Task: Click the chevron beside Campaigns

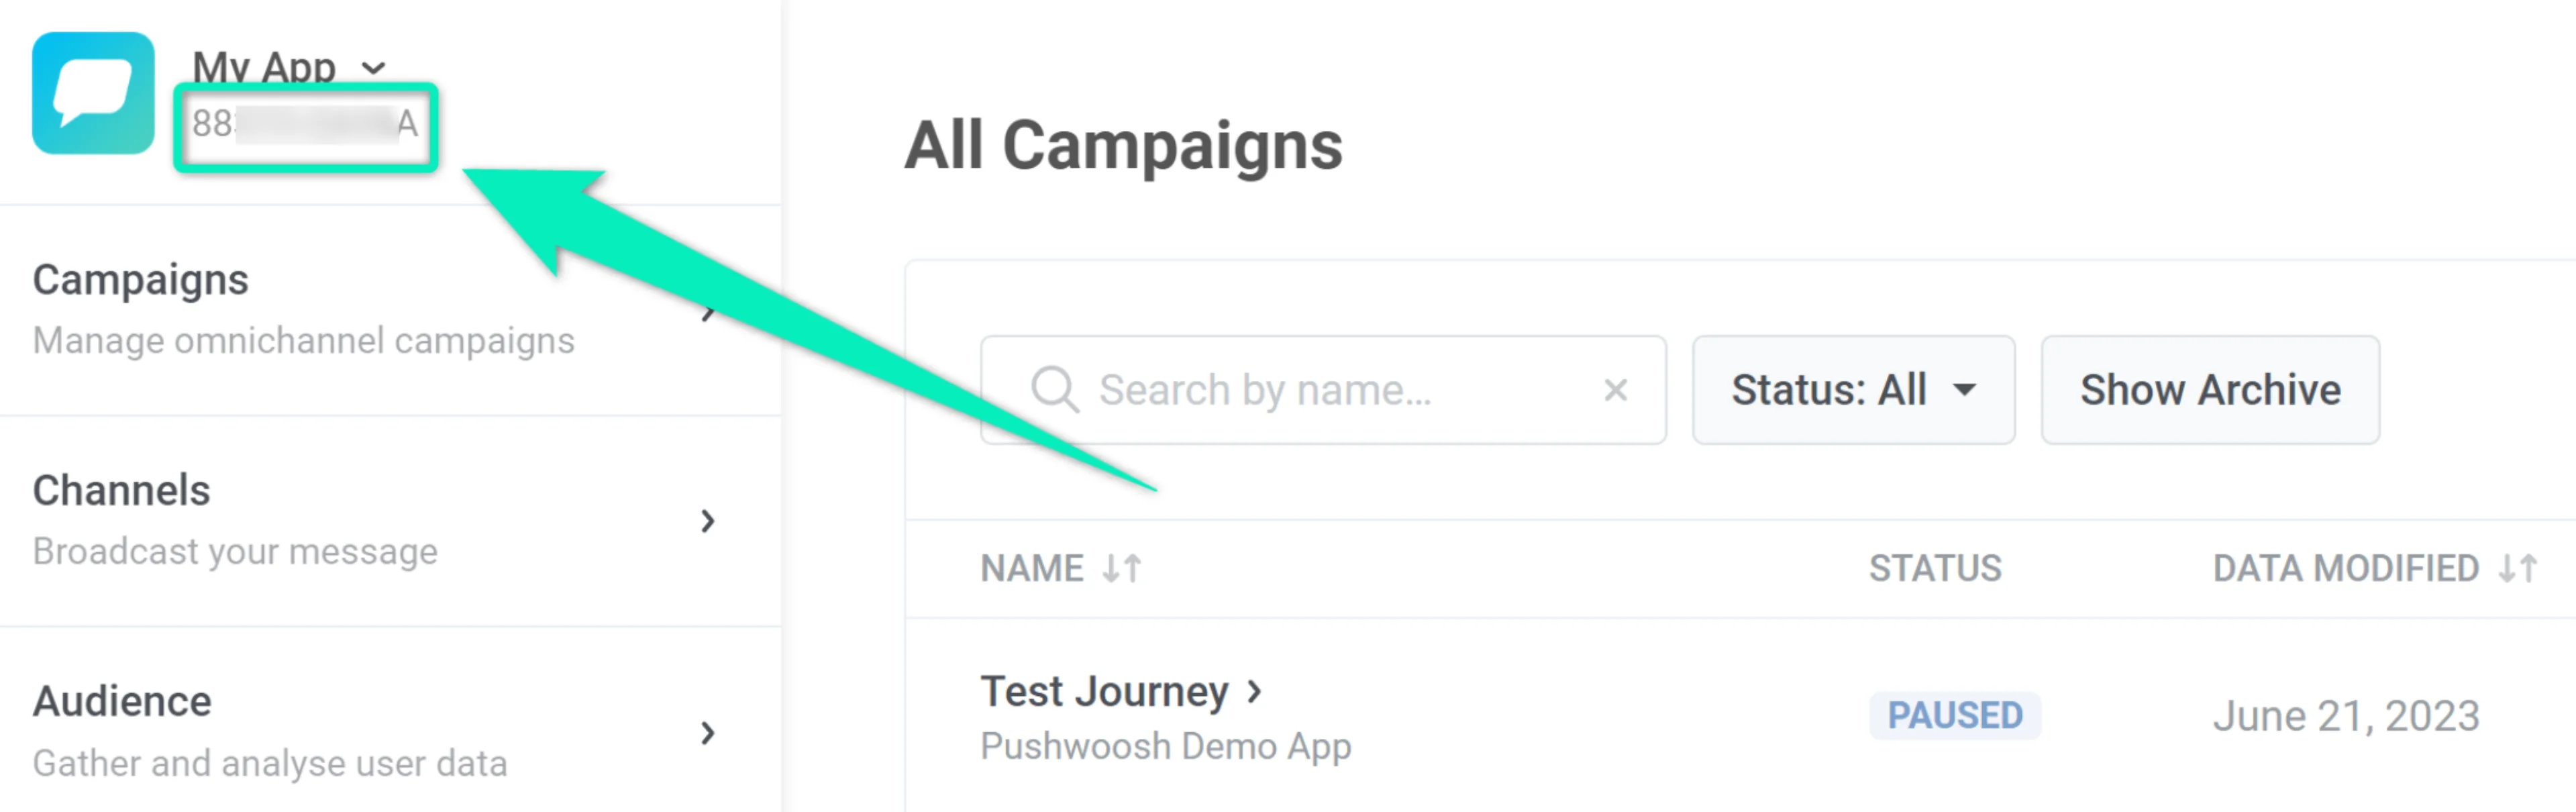Action: pyautogui.click(x=709, y=313)
